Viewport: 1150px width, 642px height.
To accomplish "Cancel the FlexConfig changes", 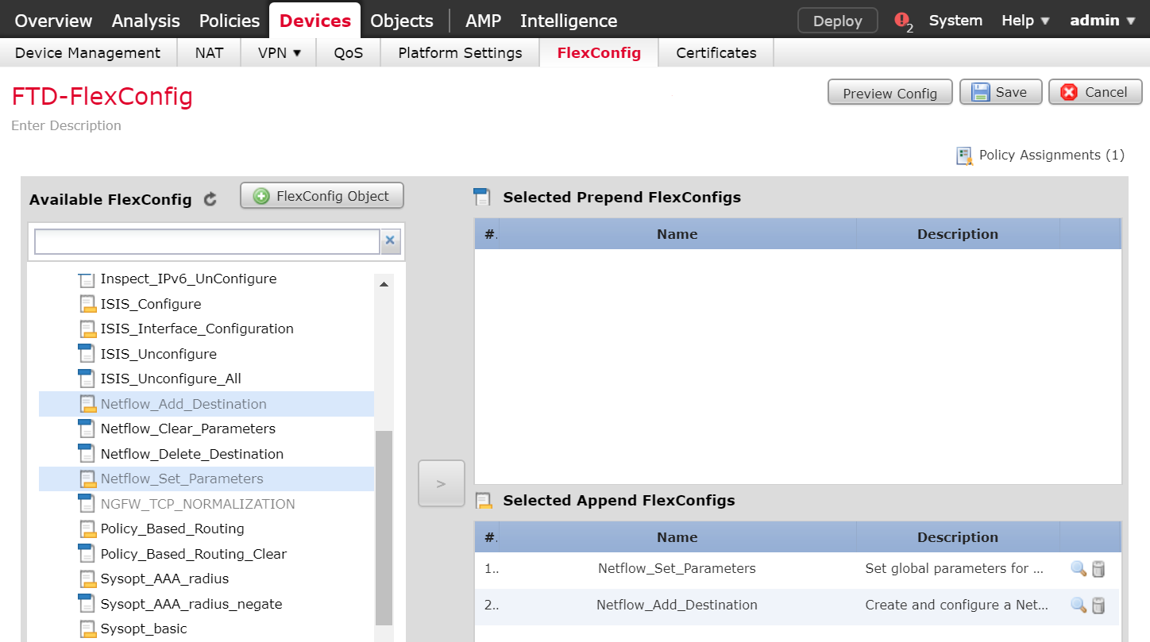I will coord(1095,92).
